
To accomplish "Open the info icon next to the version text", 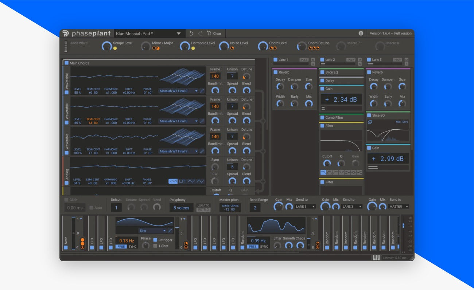I will click(361, 33).
